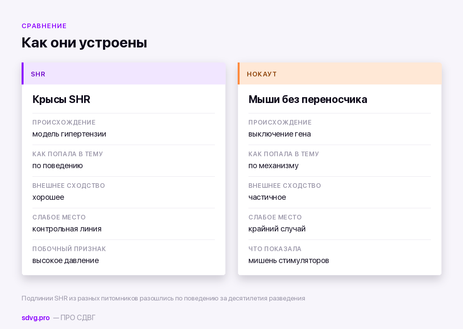Viewport: 463px width, 329px height.
Task: Click the value 'хорошее'
Action: (x=48, y=197)
